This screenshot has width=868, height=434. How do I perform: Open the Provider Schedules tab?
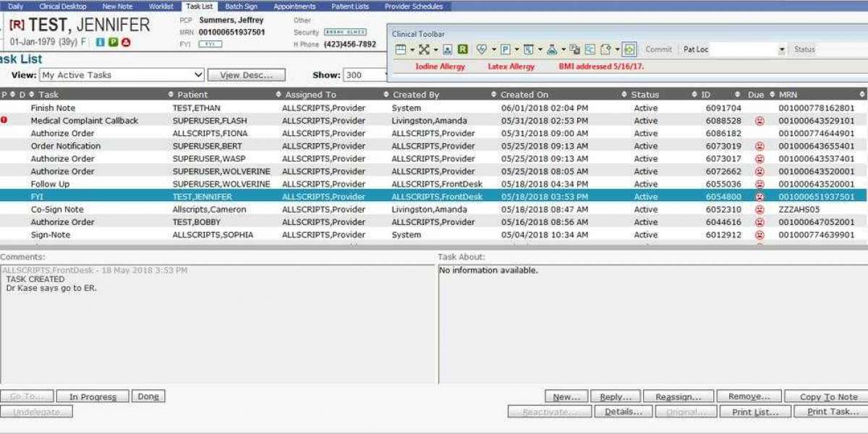point(415,6)
